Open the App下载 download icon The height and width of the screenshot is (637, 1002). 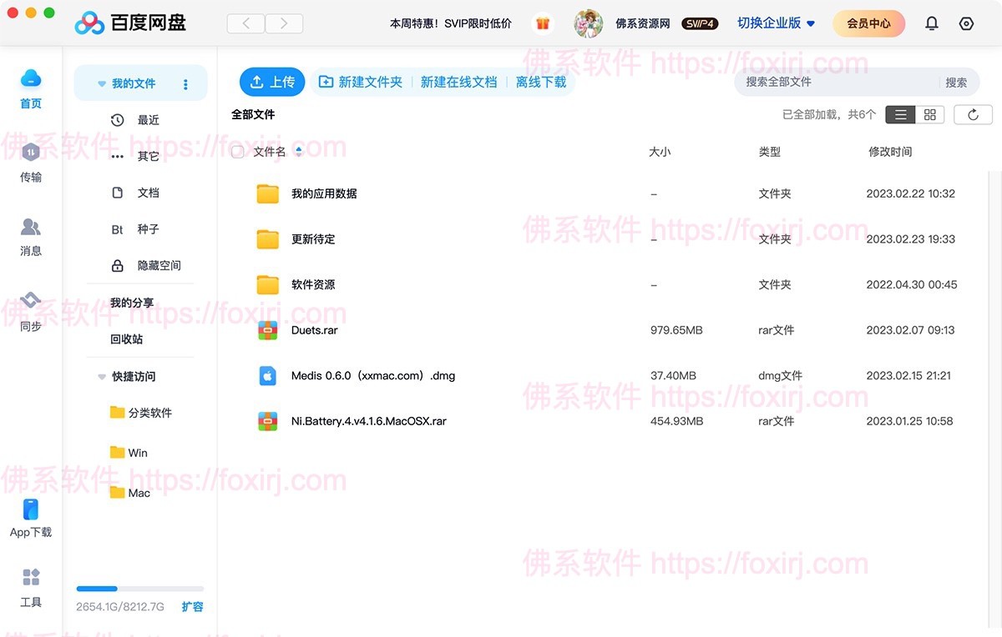(30, 509)
